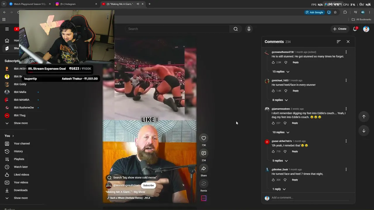Open more options for @crownofhorns4738's comment
This screenshot has height=210, width=374.
click(x=346, y=52)
